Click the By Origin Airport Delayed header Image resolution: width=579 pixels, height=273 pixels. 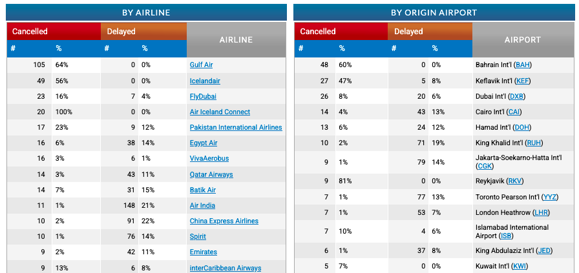tap(430, 31)
